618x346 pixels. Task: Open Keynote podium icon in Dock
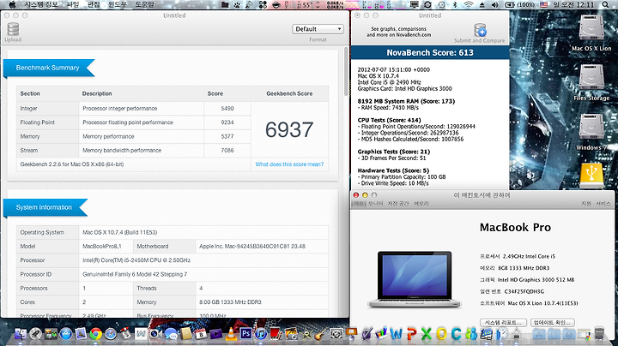351,334
